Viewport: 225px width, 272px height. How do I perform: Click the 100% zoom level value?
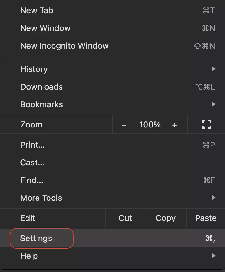150,125
